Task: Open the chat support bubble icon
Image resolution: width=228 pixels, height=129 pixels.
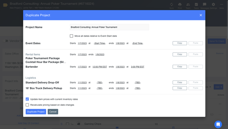Action: click(x=218, y=124)
